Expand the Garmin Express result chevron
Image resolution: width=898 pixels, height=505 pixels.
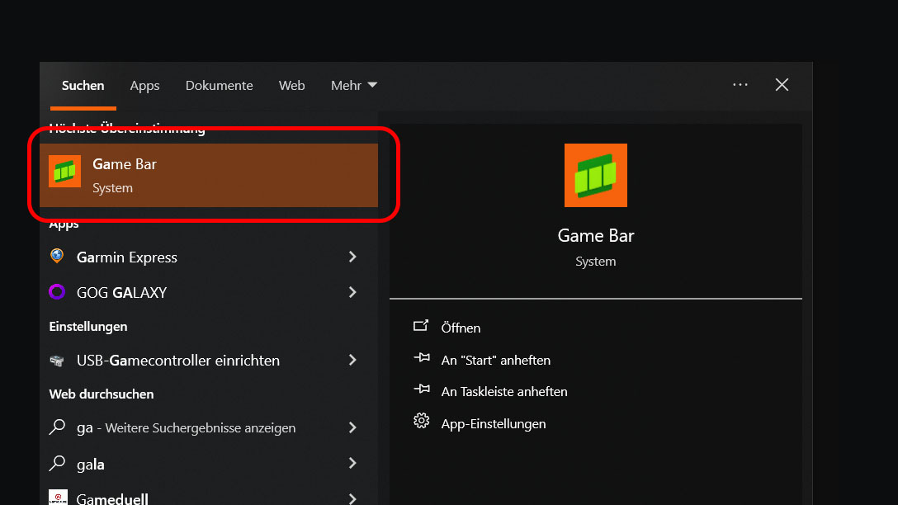[x=352, y=257]
